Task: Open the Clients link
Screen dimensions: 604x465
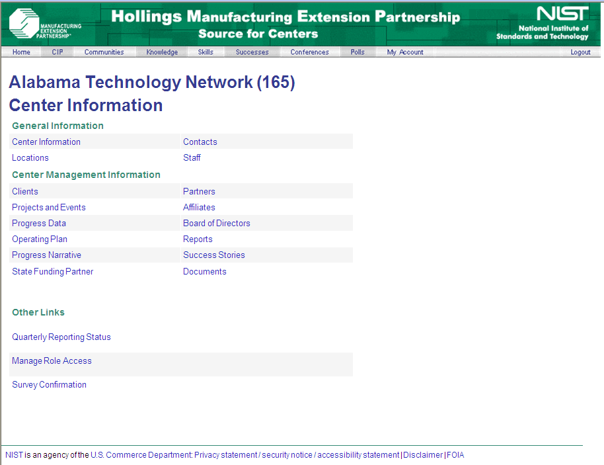Action: [x=25, y=192]
